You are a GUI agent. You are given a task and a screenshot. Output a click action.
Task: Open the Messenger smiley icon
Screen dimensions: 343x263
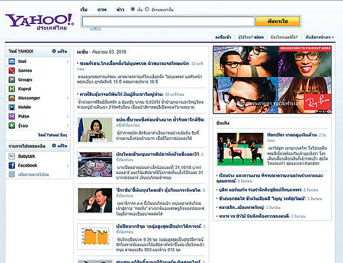(x=11, y=98)
